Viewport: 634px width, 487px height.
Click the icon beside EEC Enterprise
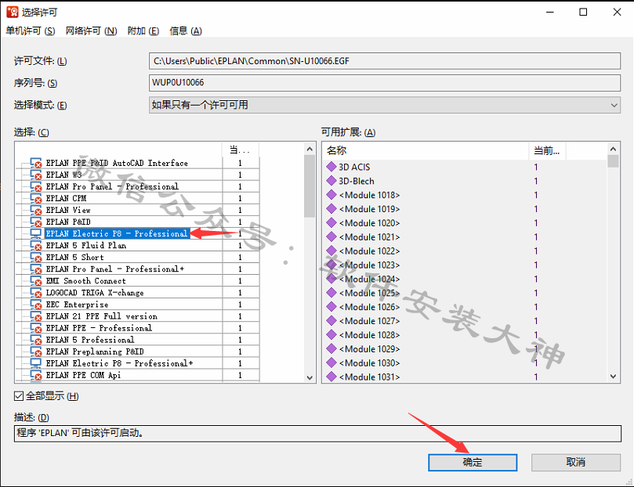click(36, 305)
